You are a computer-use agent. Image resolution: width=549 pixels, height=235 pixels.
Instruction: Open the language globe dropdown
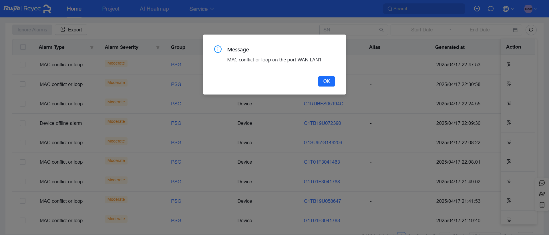pos(508,9)
